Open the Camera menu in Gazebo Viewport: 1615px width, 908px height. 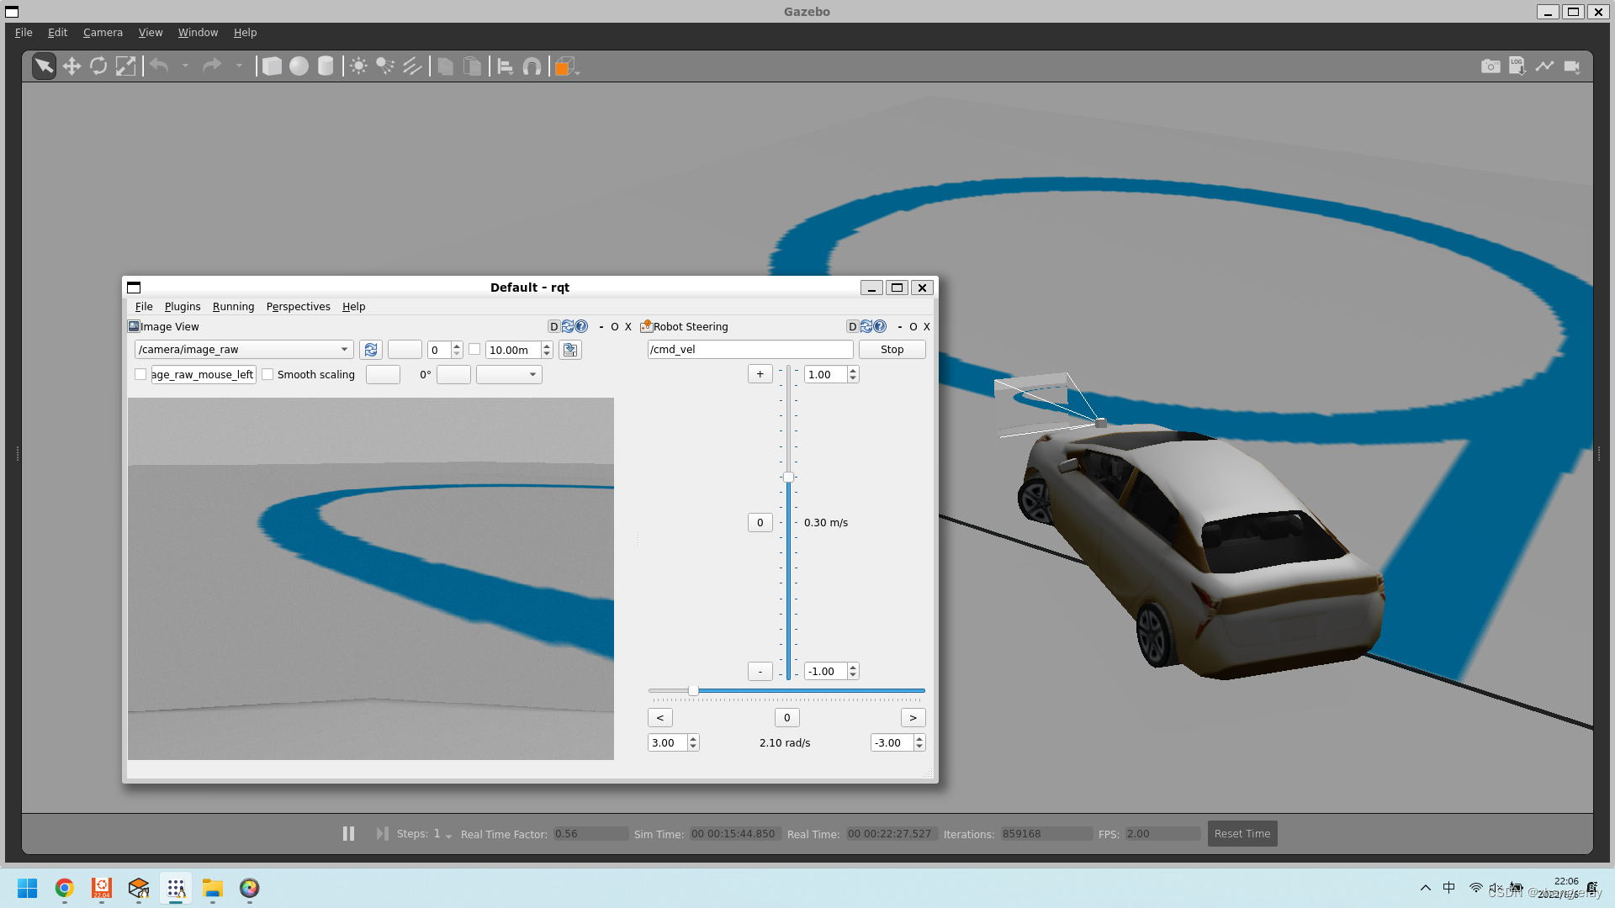(x=103, y=33)
